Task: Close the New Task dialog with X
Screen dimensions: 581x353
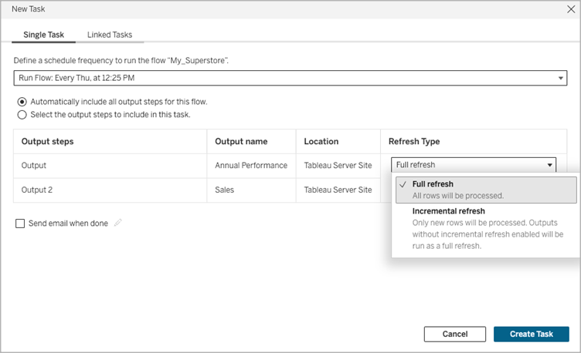Action: (571, 9)
